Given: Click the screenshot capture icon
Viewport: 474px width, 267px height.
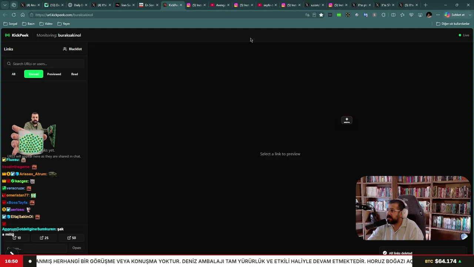Looking at the screenshot, I should coord(420,15).
